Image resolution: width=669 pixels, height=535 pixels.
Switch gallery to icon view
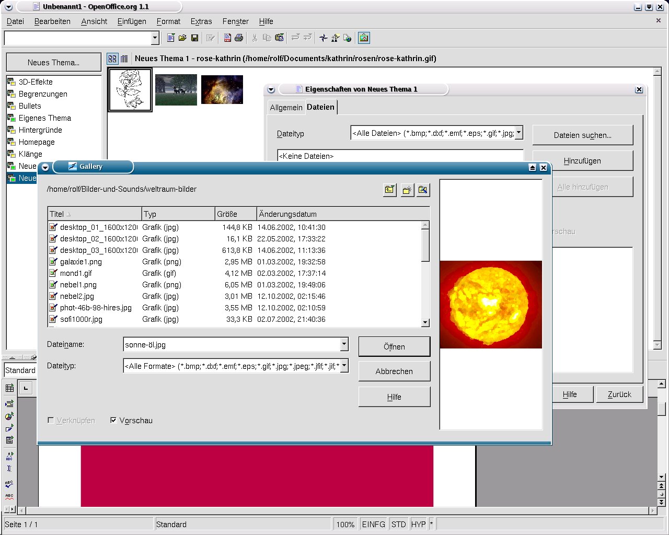pyautogui.click(x=112, y=59)
